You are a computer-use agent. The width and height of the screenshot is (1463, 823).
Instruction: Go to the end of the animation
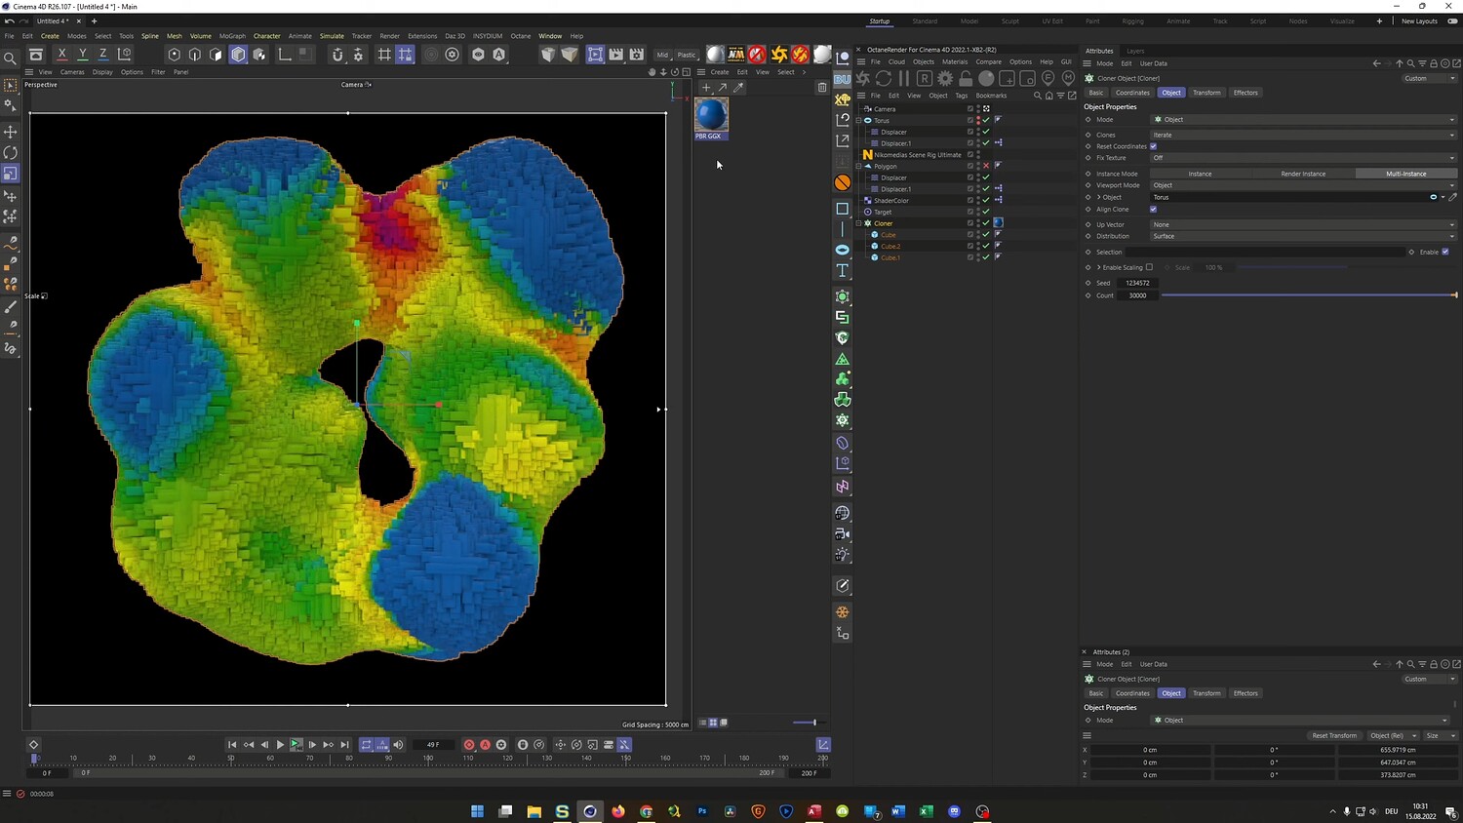[344, 745]
